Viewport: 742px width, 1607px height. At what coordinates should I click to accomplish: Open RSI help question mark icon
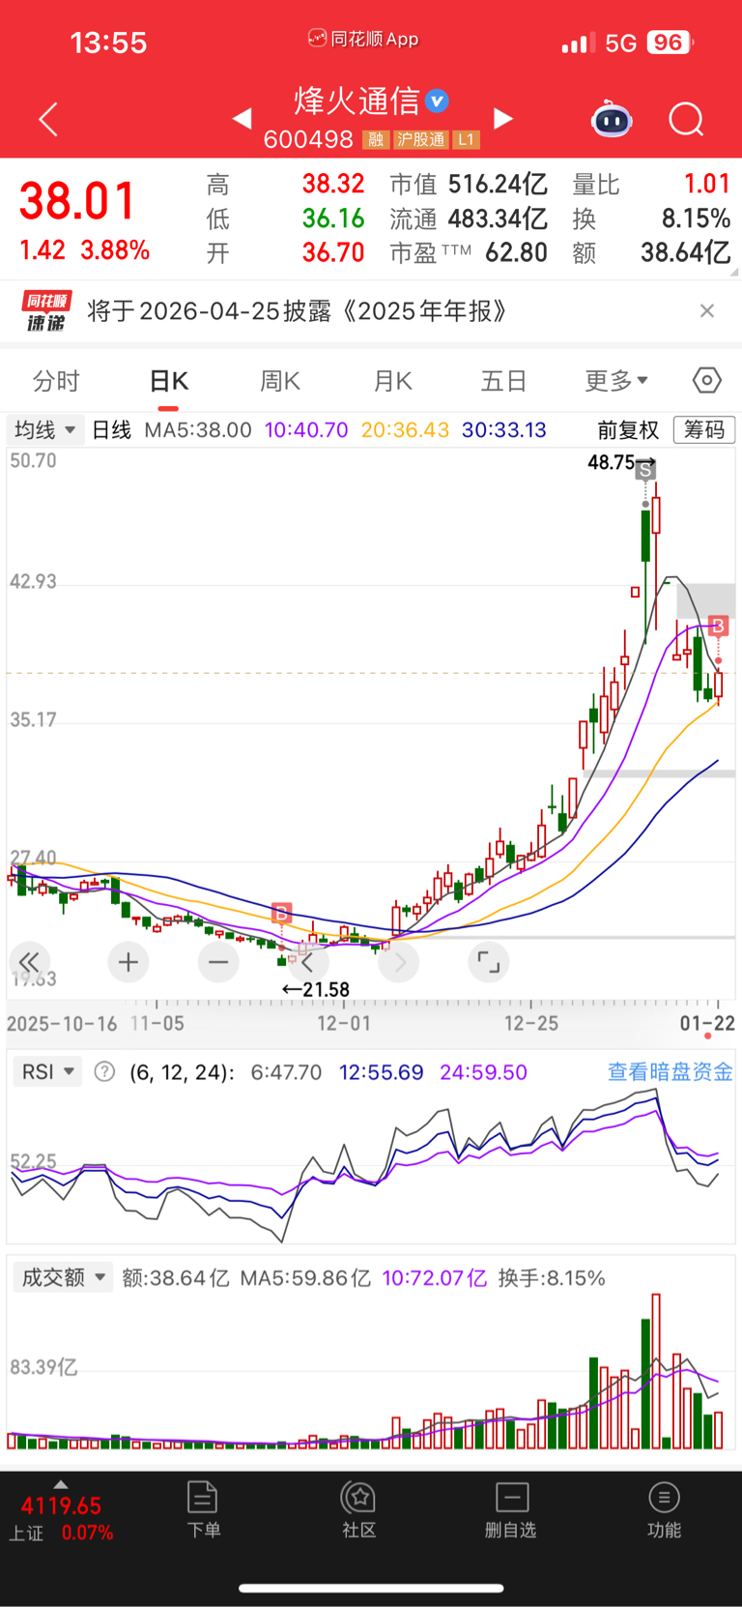point(104,1071)
